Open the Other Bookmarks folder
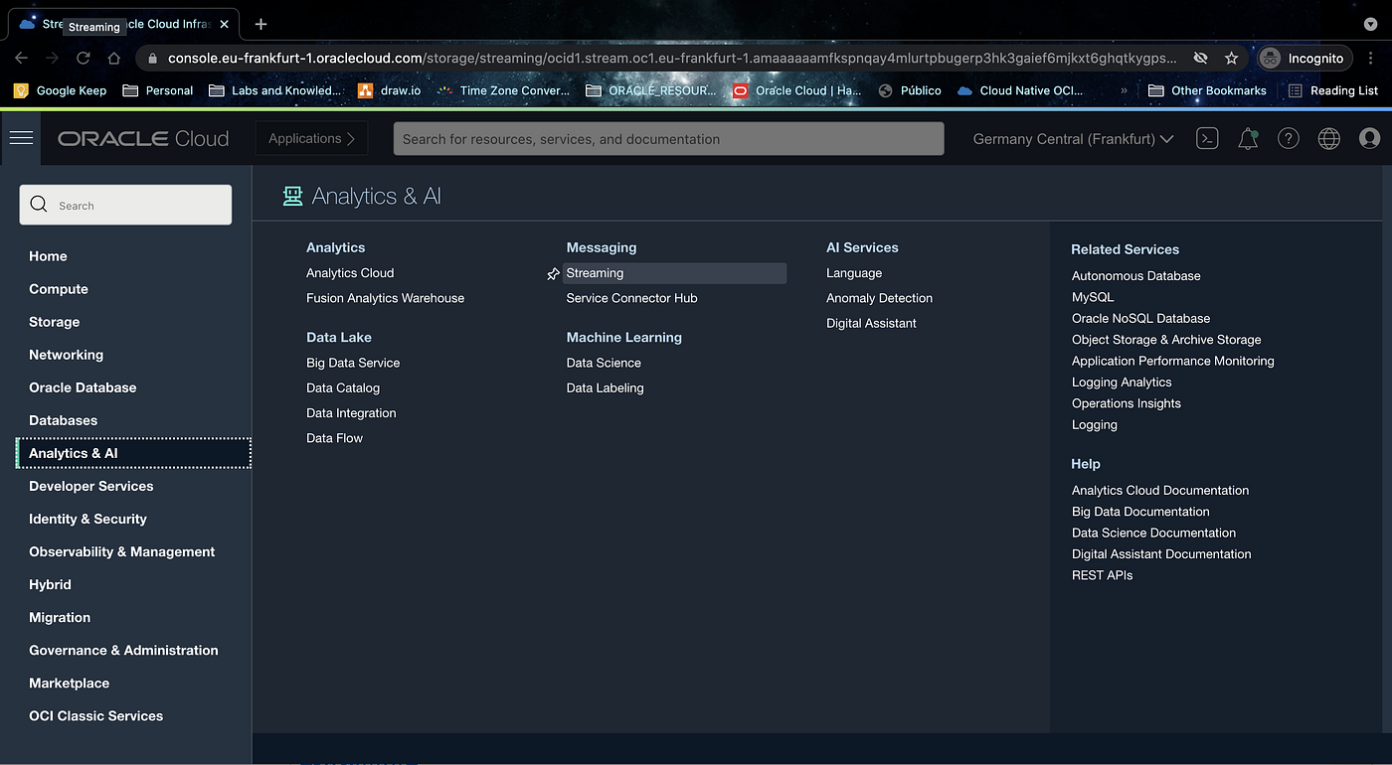 pos(1207,90)
